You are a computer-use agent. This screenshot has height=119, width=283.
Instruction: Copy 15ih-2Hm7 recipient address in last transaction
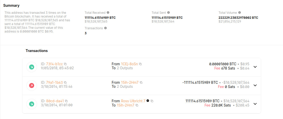(137, 105)
